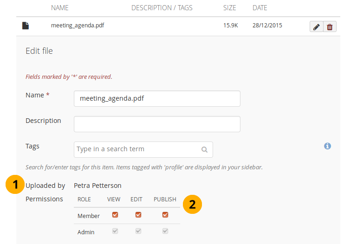
Task: Click the Date column header
Action: tap(260, 8)
